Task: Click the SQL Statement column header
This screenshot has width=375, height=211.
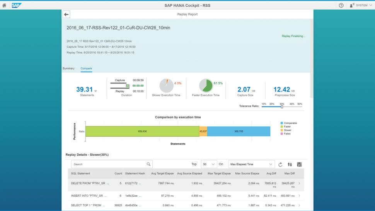Action: point(80,173)
